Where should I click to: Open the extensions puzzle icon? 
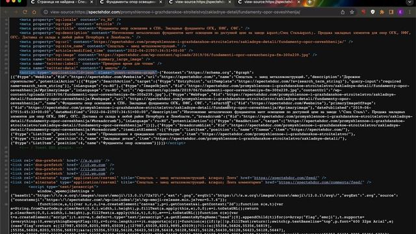382,12
